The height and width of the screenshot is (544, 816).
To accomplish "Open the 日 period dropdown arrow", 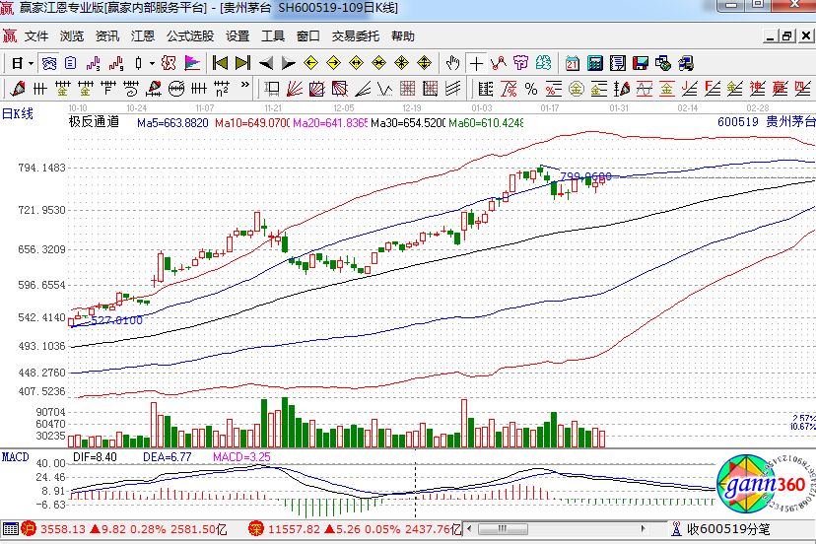I will click(x=31, y=63).
